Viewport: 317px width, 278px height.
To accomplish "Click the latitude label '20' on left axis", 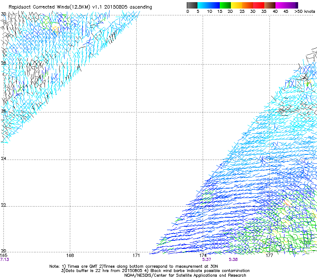I will [x=3, y=251].
